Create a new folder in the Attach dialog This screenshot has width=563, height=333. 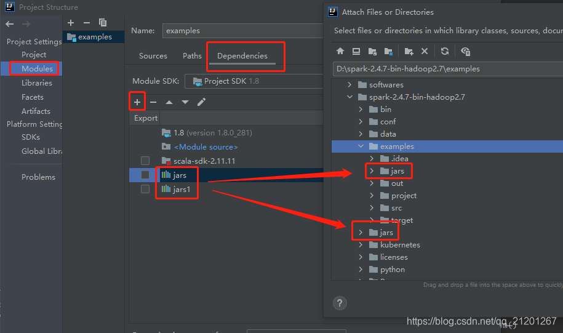409,52
